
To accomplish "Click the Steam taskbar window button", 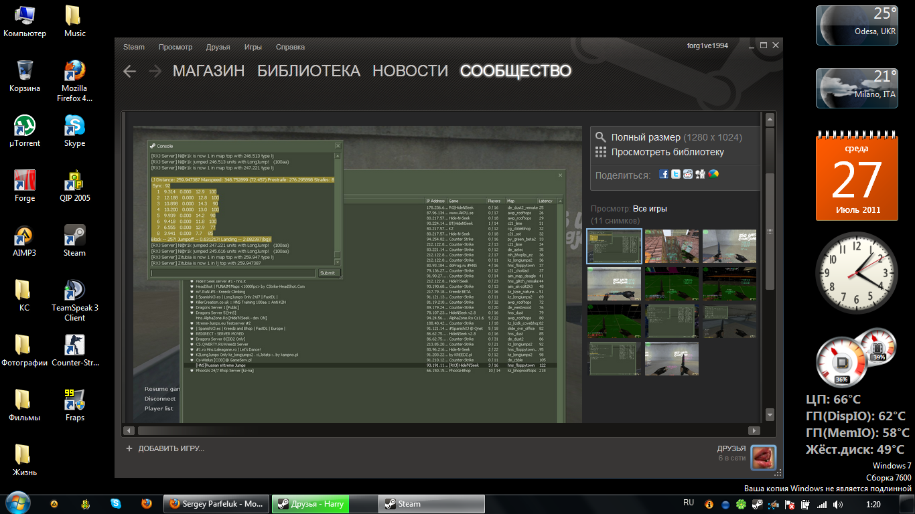I will [432, 504].
